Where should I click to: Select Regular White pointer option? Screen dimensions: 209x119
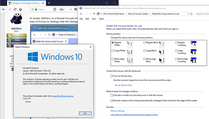(x=113, y=43)
